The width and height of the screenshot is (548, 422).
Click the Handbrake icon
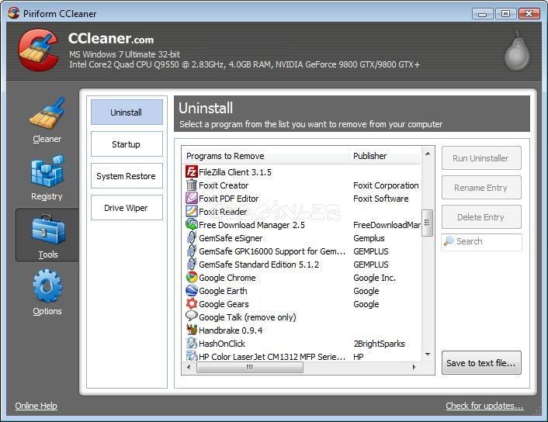coord(192,330)
